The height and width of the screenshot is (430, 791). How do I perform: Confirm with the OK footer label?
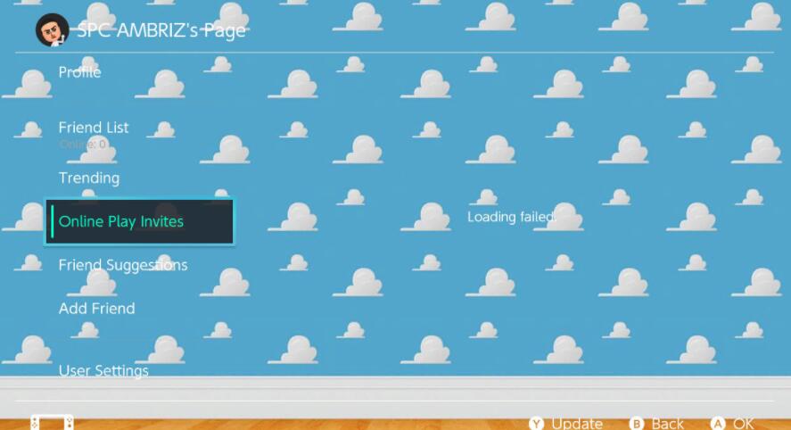(x=744, y=423)
